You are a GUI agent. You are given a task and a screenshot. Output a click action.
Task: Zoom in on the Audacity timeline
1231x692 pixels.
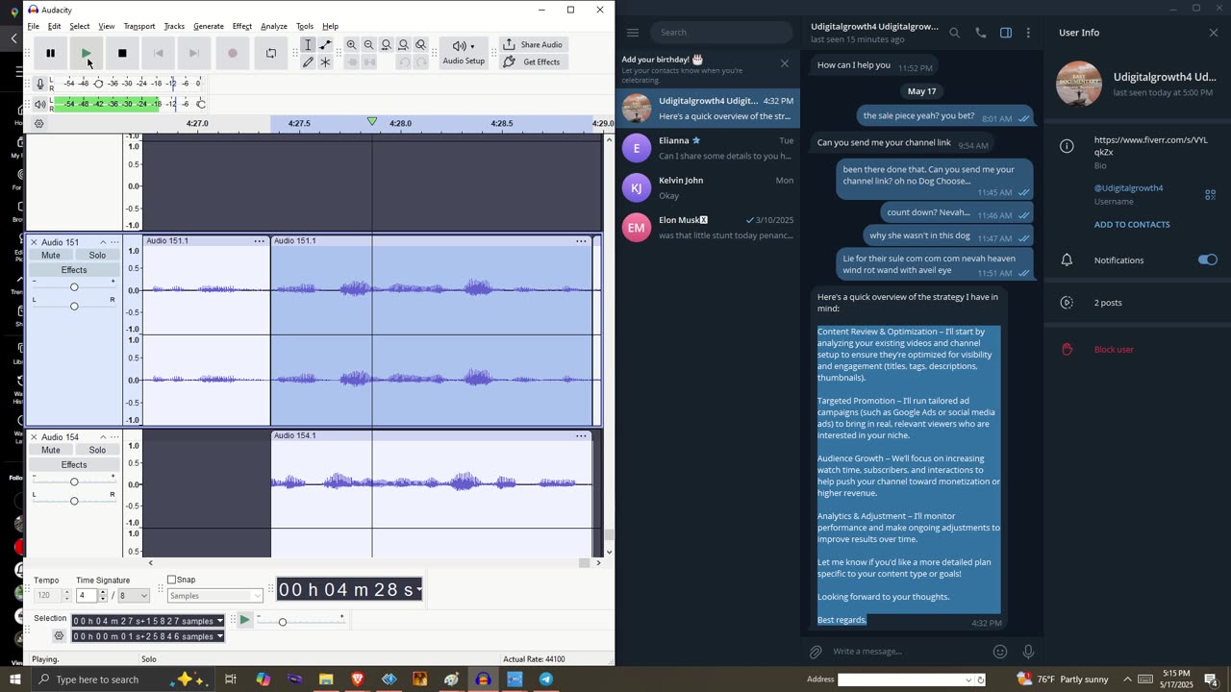(351, 45)
